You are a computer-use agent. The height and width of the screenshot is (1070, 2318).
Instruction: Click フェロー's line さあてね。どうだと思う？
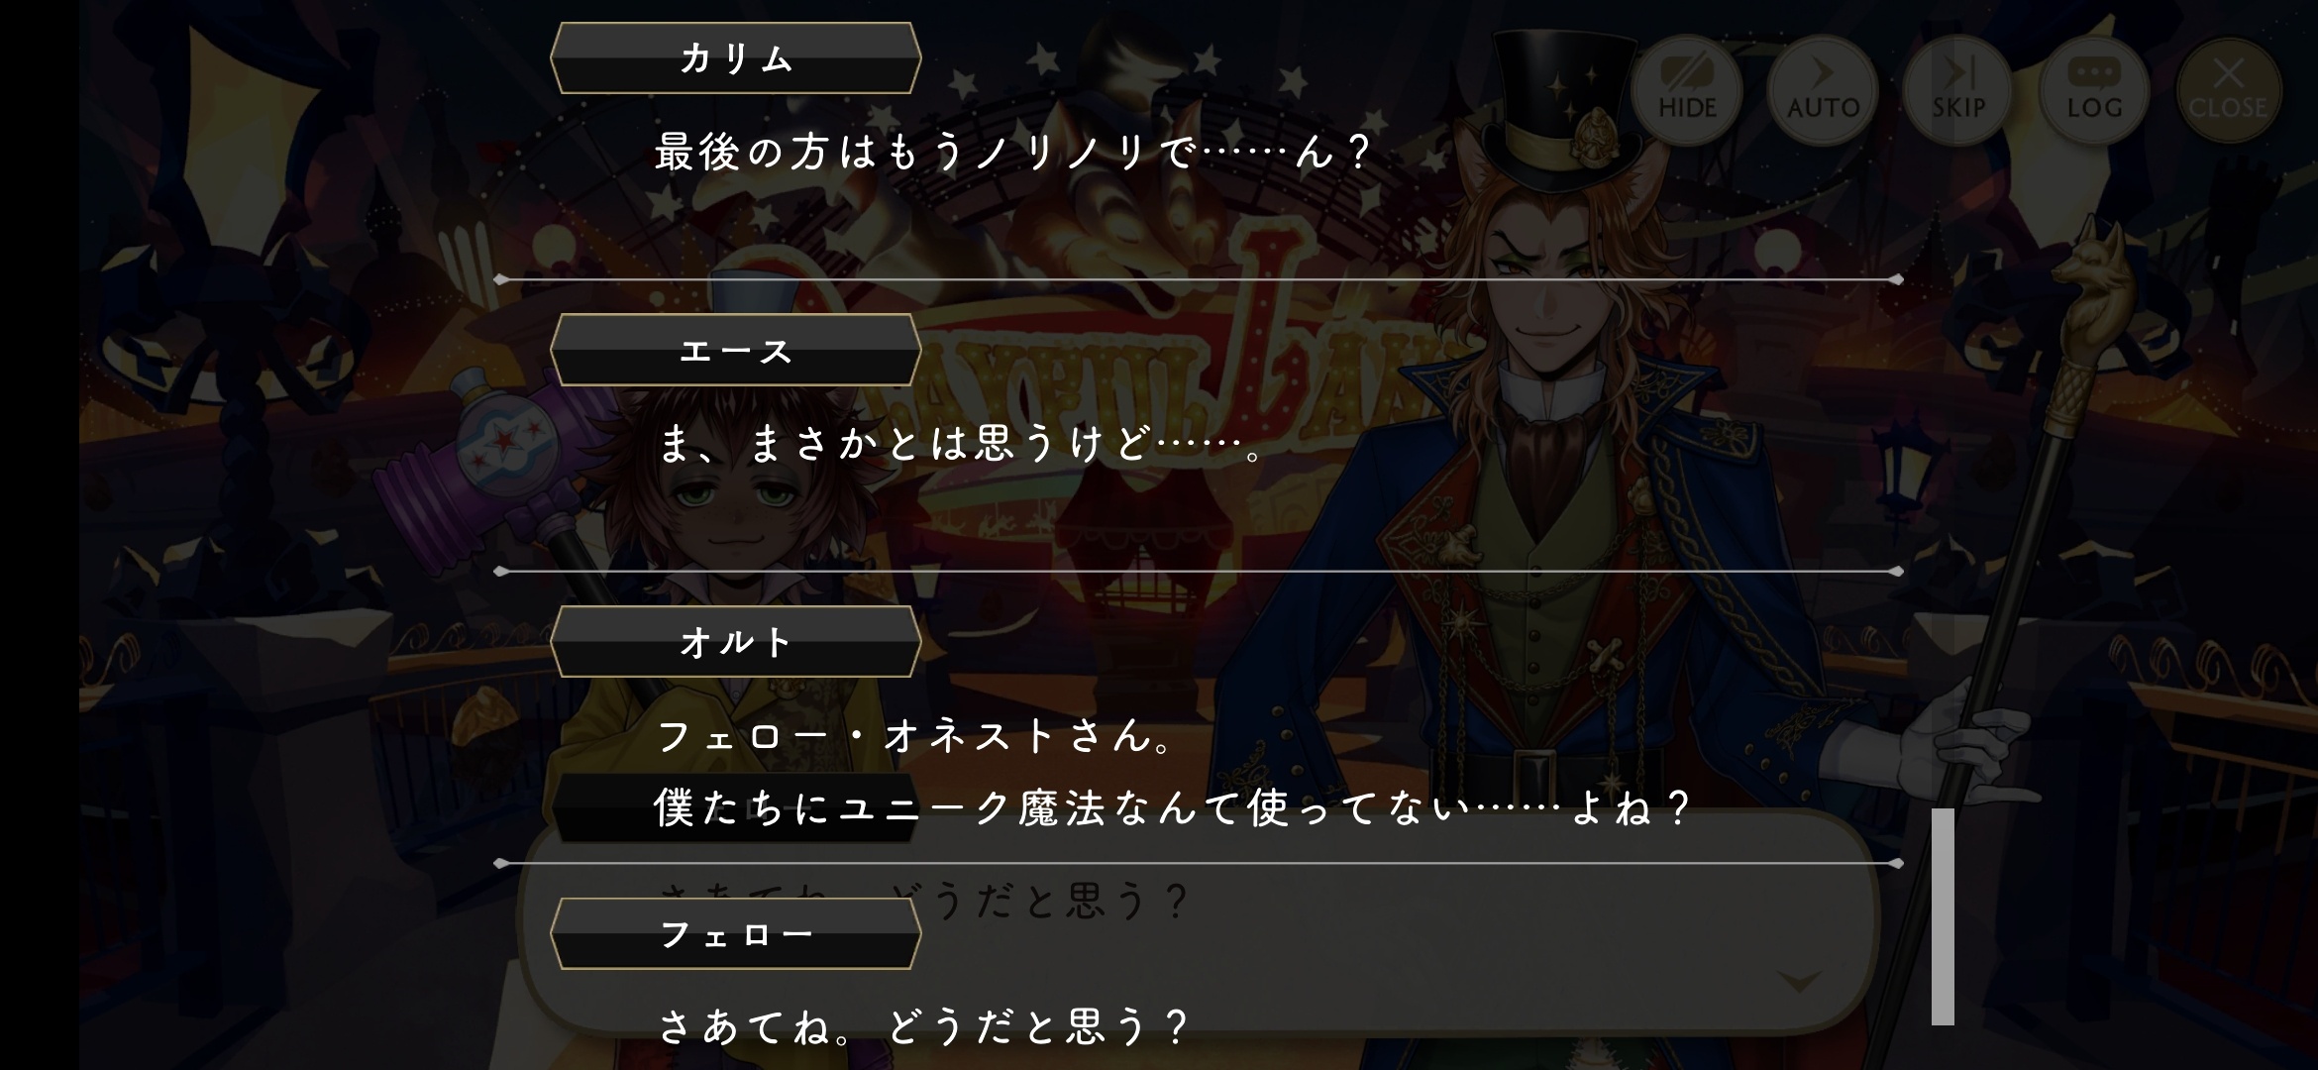click(923, 1026)
